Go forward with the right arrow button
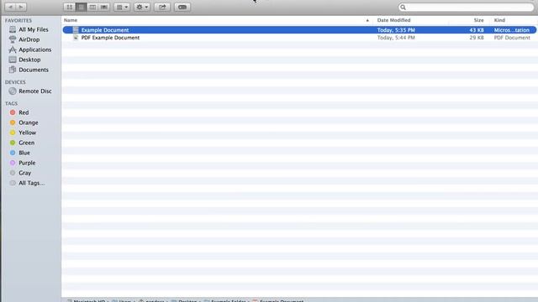Screen dimensions: 538x302 point(21,7)
